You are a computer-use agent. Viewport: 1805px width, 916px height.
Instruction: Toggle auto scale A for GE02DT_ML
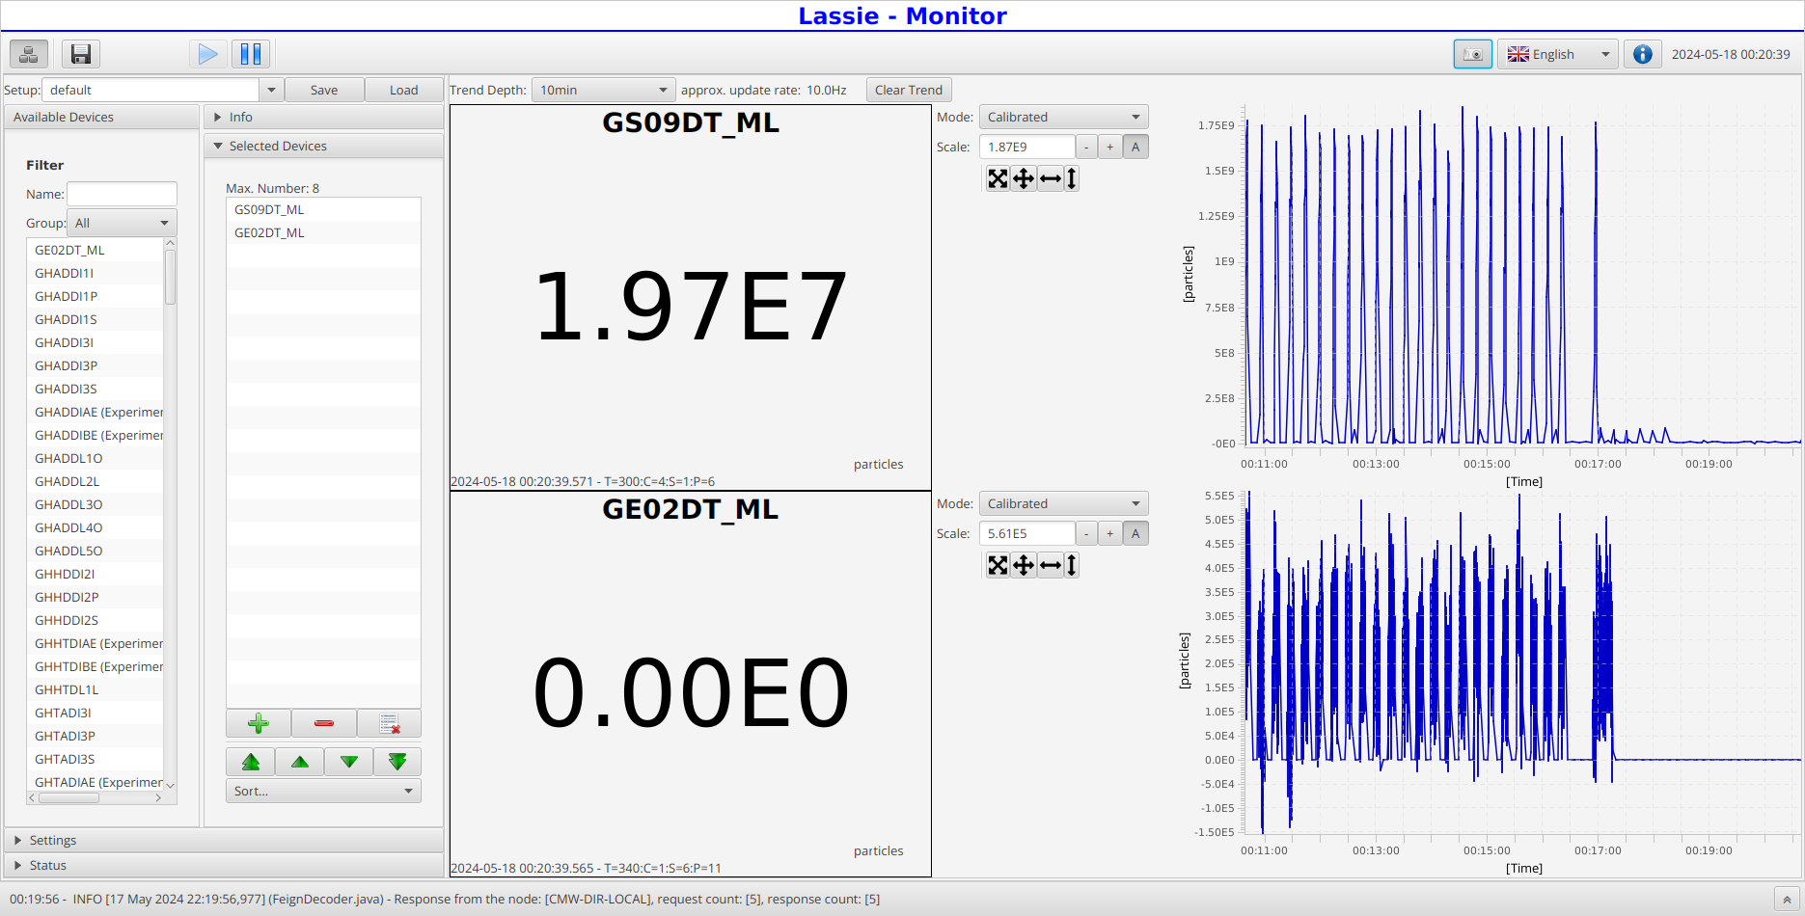coord(1135,533)
